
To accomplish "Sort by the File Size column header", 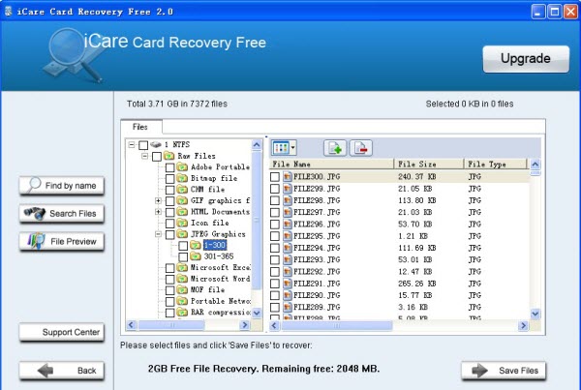I will pyautogui.click(x=429, y=164).
